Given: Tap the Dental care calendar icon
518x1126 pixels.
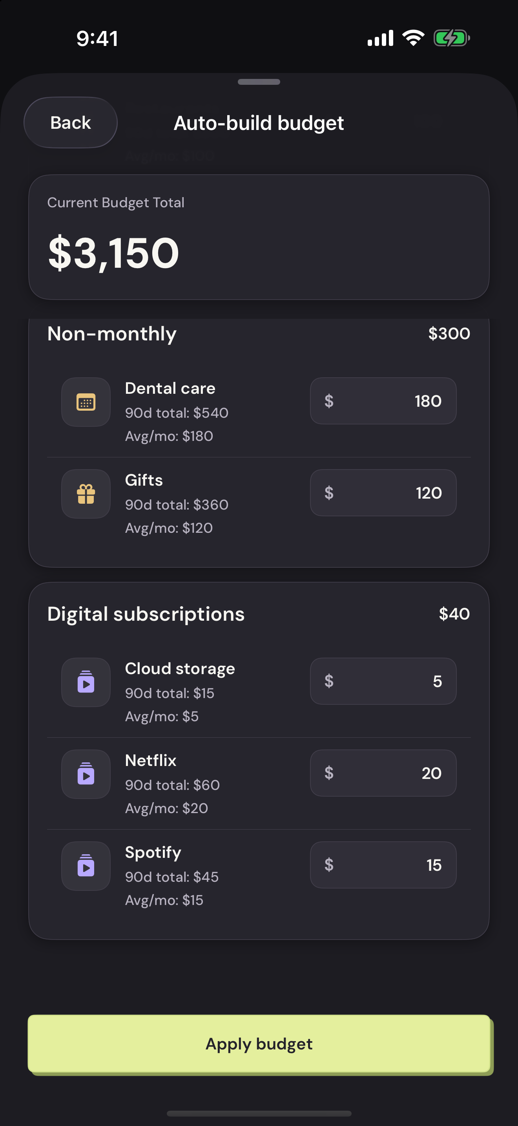Looking at the screenshot, I should 86,402.
